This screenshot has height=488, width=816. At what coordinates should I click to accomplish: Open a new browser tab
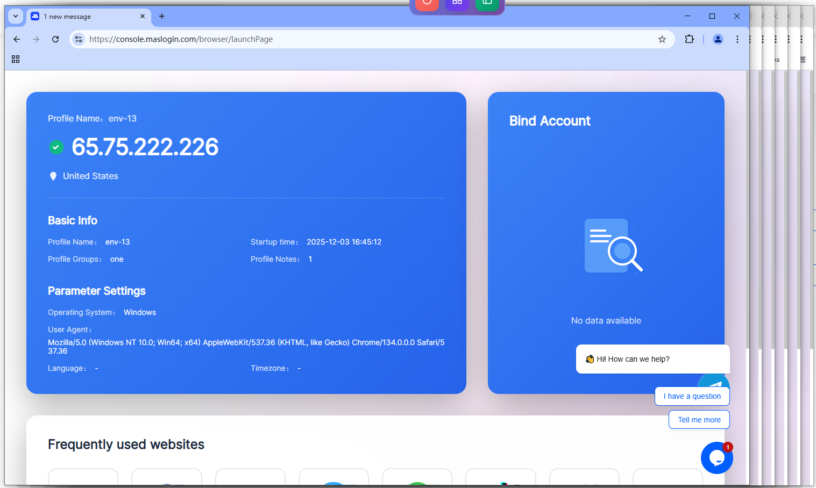pos(162,16)
